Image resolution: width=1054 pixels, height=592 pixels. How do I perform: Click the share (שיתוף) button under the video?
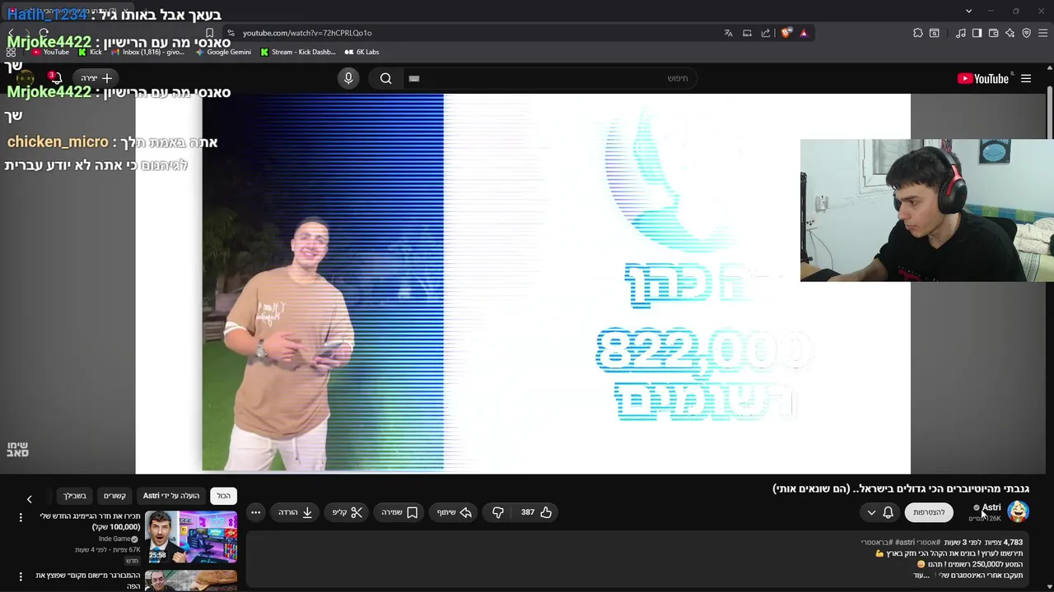coord(455,512)
